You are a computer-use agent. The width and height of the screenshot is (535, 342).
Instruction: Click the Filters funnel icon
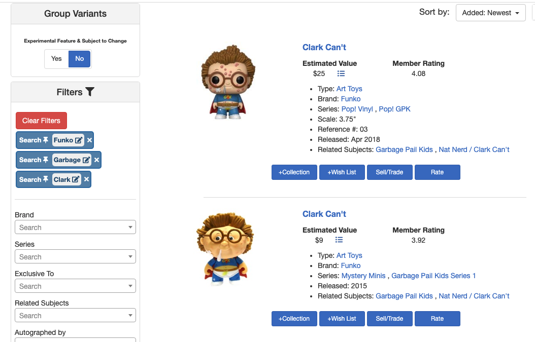[90, 92]
